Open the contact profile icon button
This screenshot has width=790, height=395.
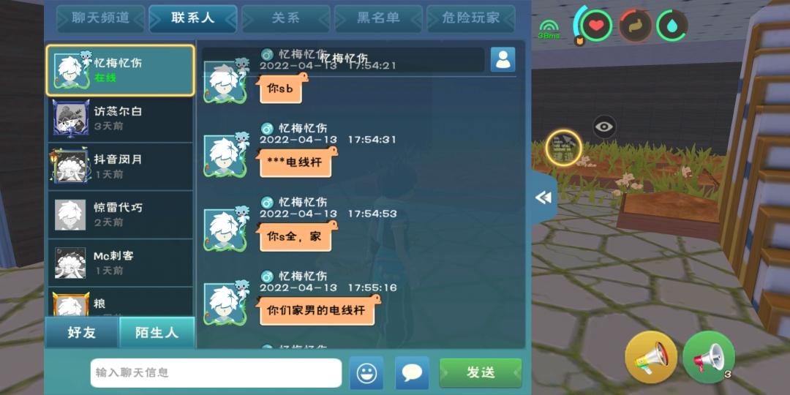[x=503, y=59]
